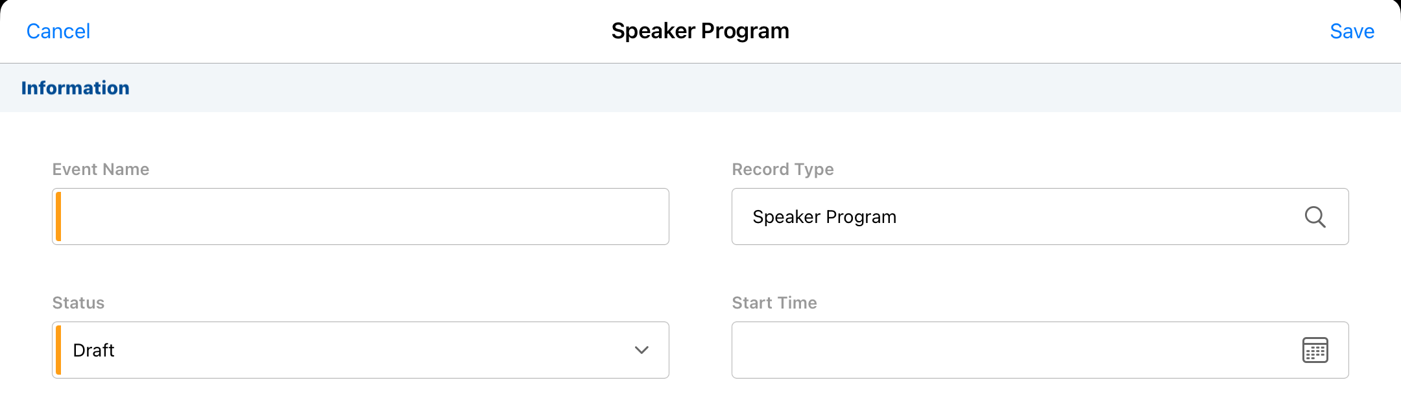Open the Status dropdown showing Draft
This screenshot has width=1401, height=398.
click(360, 350)
